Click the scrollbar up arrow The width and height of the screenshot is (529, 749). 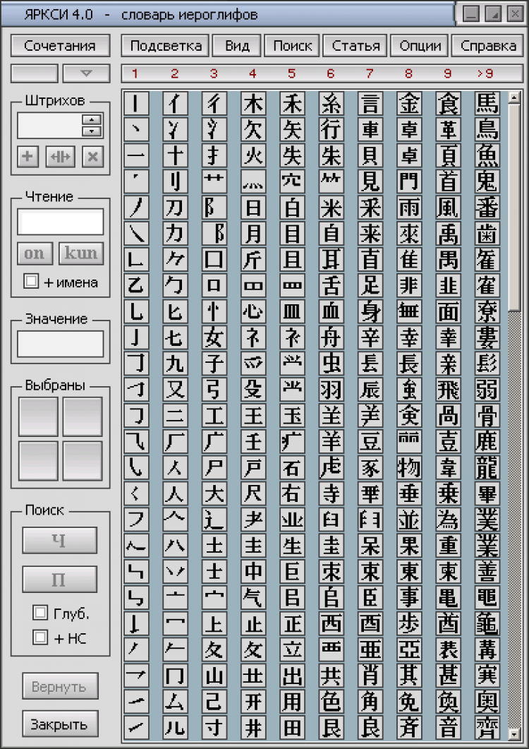coord(514,97)
